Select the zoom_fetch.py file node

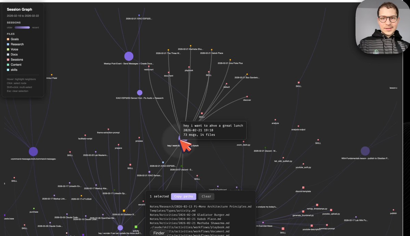tap(243, 141)
